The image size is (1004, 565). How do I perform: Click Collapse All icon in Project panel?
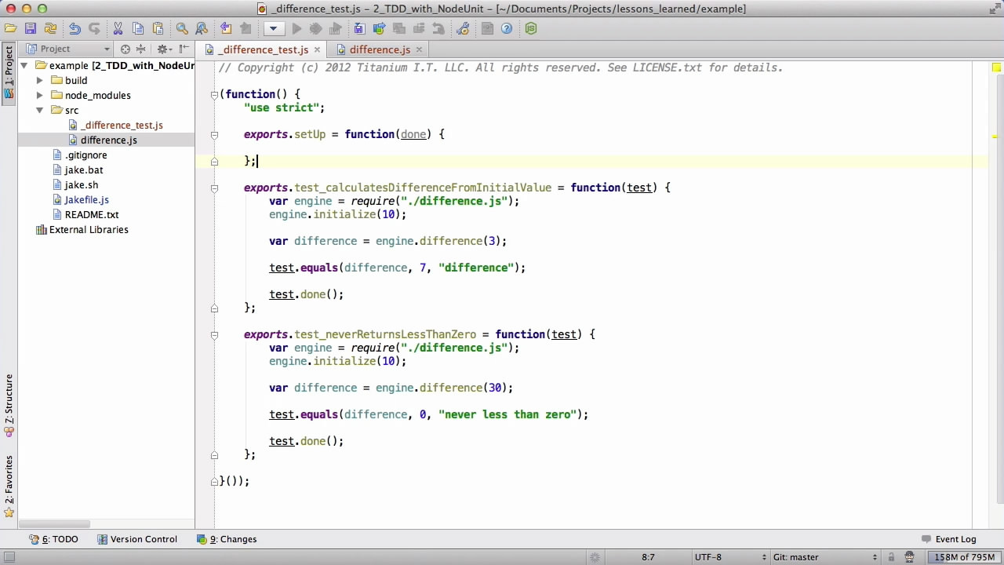(x=140, y=49)
